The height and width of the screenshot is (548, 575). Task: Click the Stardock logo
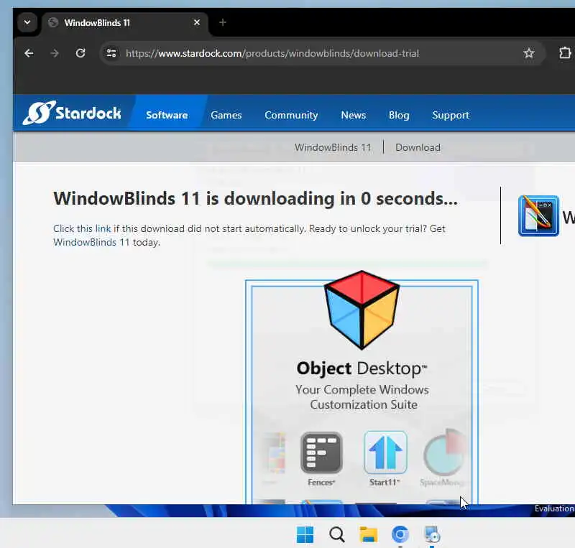[x=72, y=113]
